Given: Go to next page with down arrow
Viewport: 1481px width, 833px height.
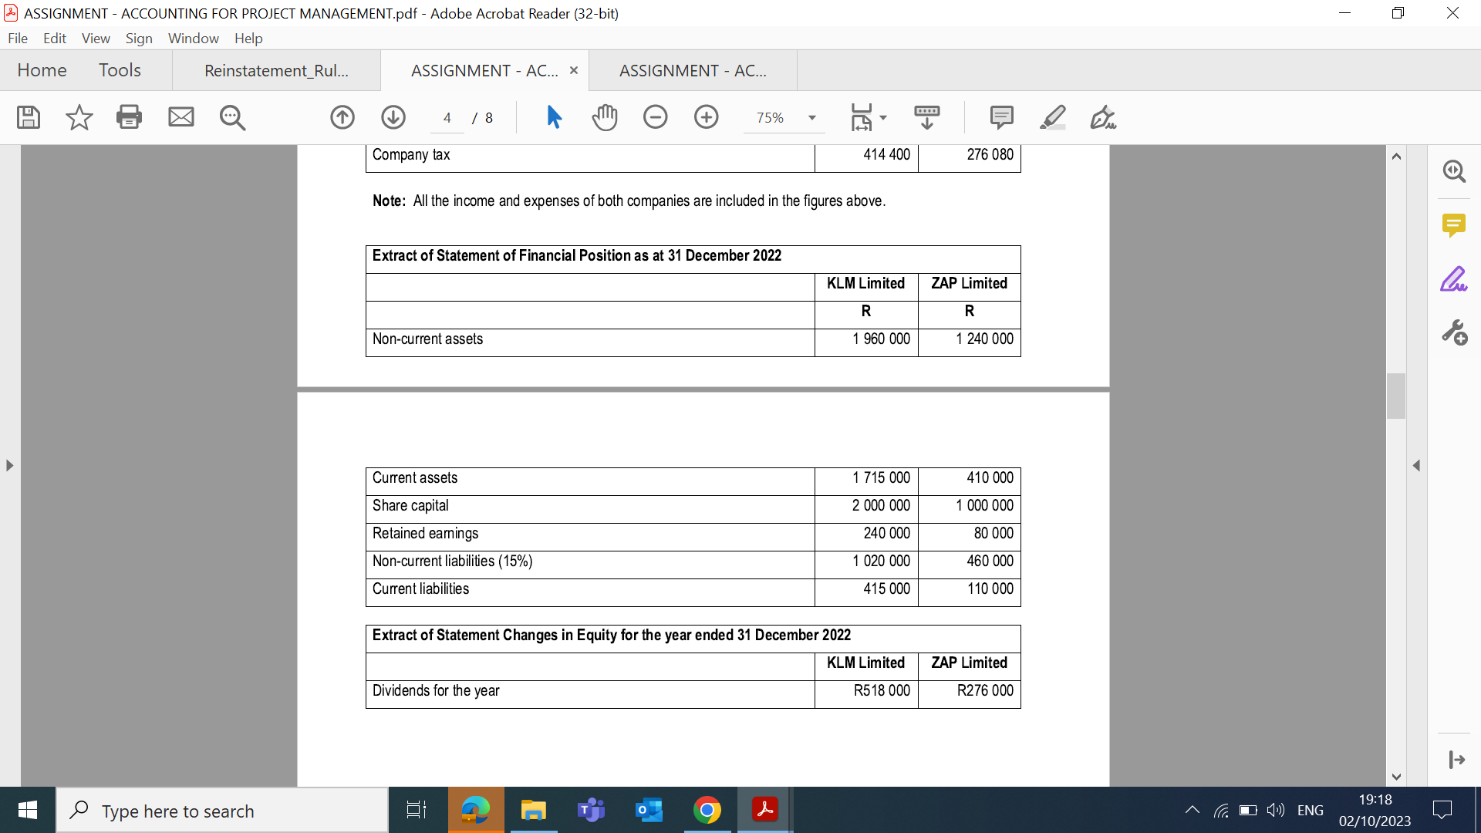Looking at the screenshot, I should pyautogui.click(x=393, y=117).
